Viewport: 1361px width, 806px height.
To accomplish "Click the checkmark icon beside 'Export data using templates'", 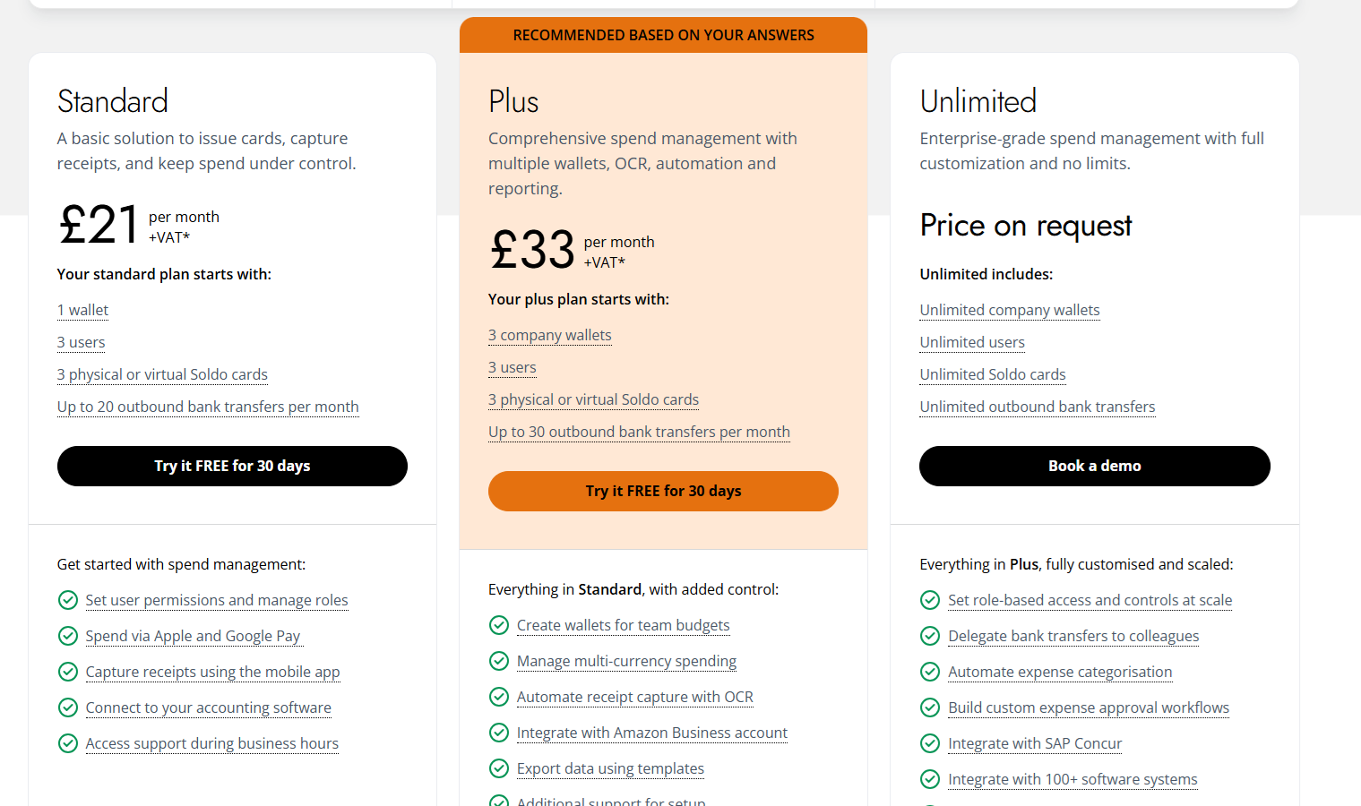I will click(x=499, y=768).
